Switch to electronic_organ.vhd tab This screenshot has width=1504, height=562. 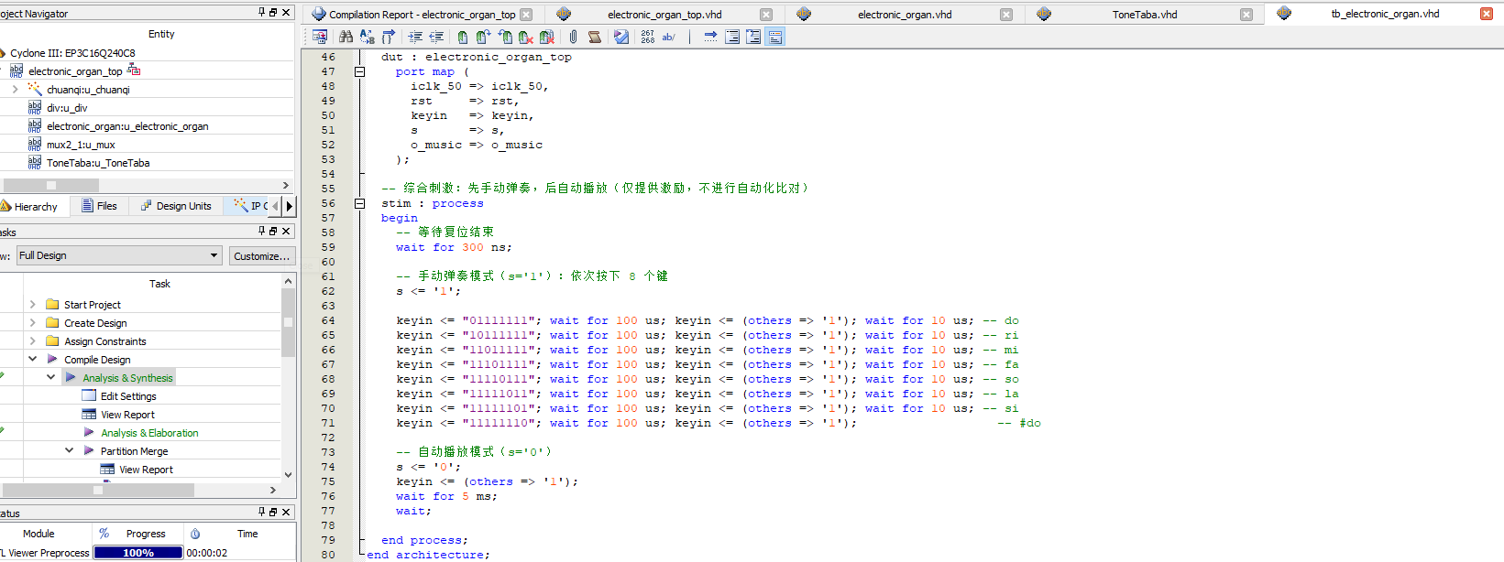pyautogui.click(x=904, y=14)
